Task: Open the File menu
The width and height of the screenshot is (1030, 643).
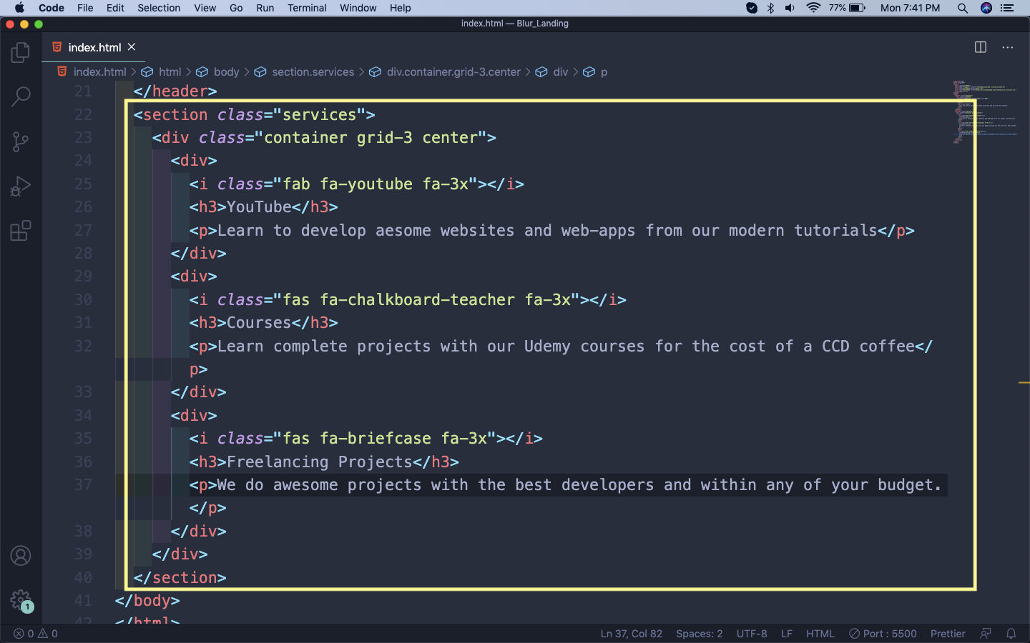Action: 85,8
